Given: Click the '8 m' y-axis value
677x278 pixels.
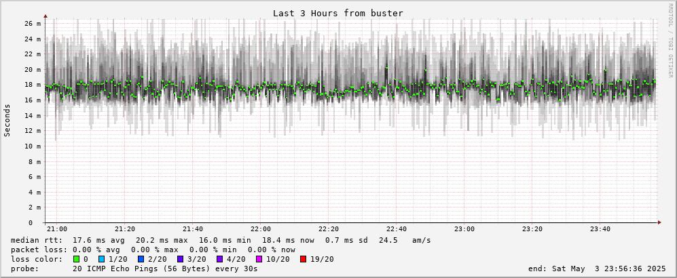Looking at the screenshot, I should 34,162.
